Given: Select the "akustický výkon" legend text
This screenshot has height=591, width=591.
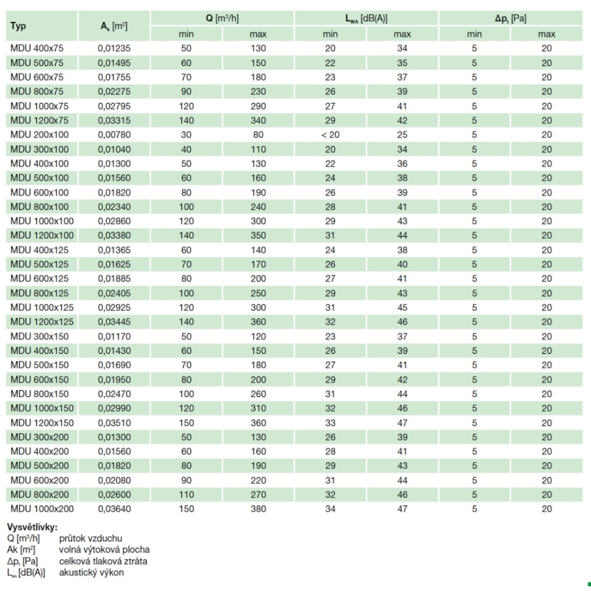Looking at the screenshot, I should tap(92, 571).
